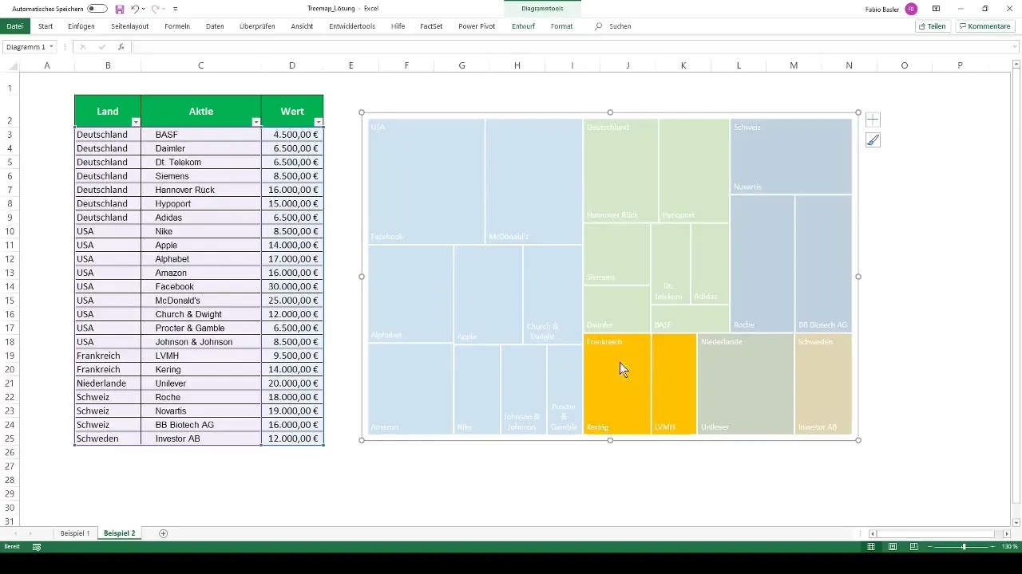
Task: Open the ribbon display options icon
Action: coord(936,9)
